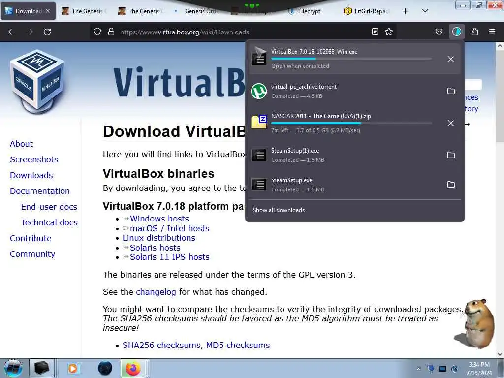Open the changelog link
The image size is (504, 378).
(156, 292)
